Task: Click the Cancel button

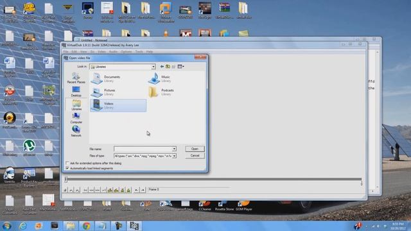Action: pyautogui.click(x=195, y=155)
